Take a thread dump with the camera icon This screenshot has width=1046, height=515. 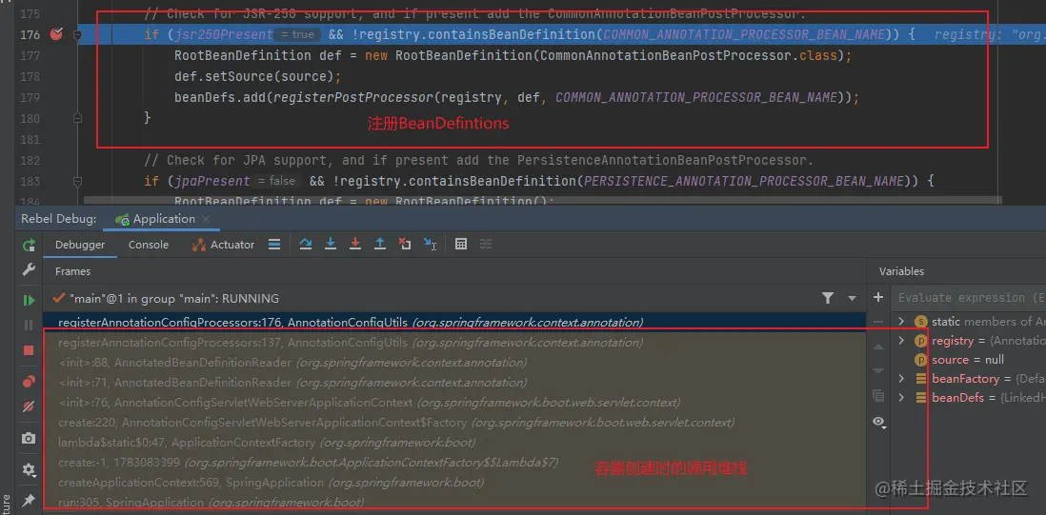click(29, 438)
